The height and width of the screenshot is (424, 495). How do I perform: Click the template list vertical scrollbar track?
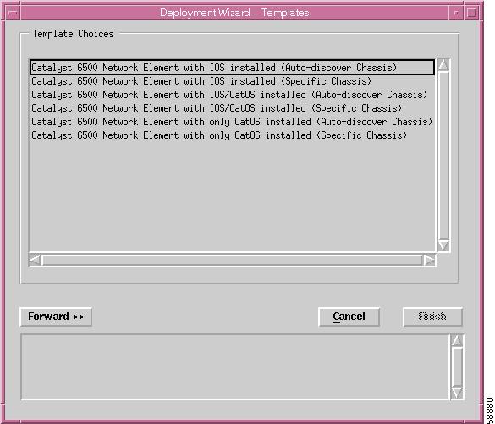tap(443, 155)
